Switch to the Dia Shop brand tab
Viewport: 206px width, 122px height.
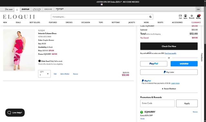(x=9, y=9)
